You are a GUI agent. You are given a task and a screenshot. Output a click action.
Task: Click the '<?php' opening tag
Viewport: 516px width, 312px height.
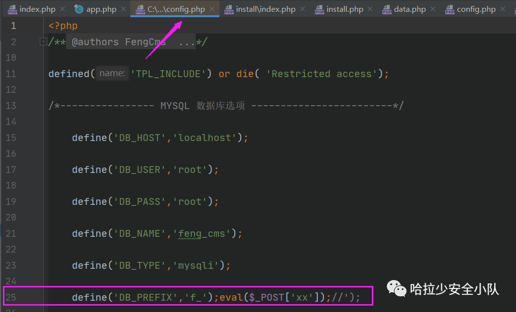click(63, 26)
